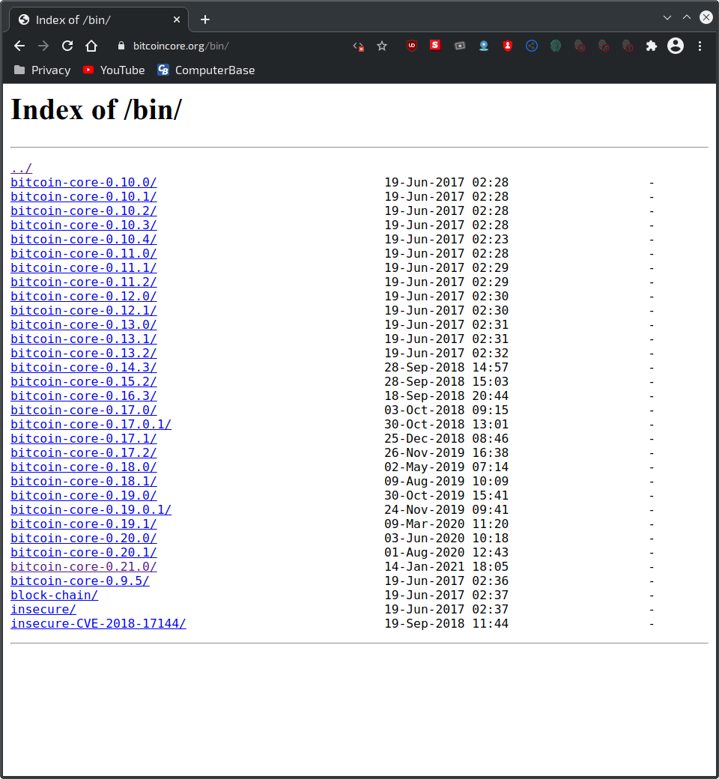Reload the bitcoincore.org page
719x779 pixels.
click(67, 46)
